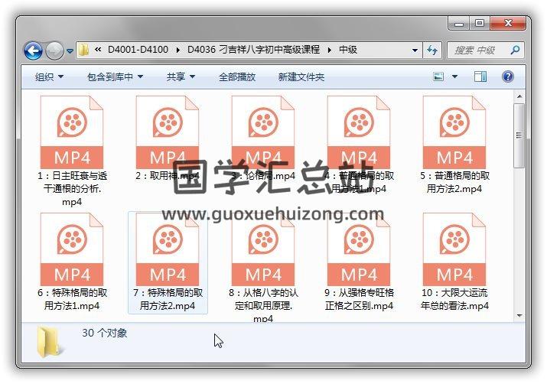This screenshot has width=547, height=384.
Task: Open the 组织 menu
Action: tap(49, 76)
